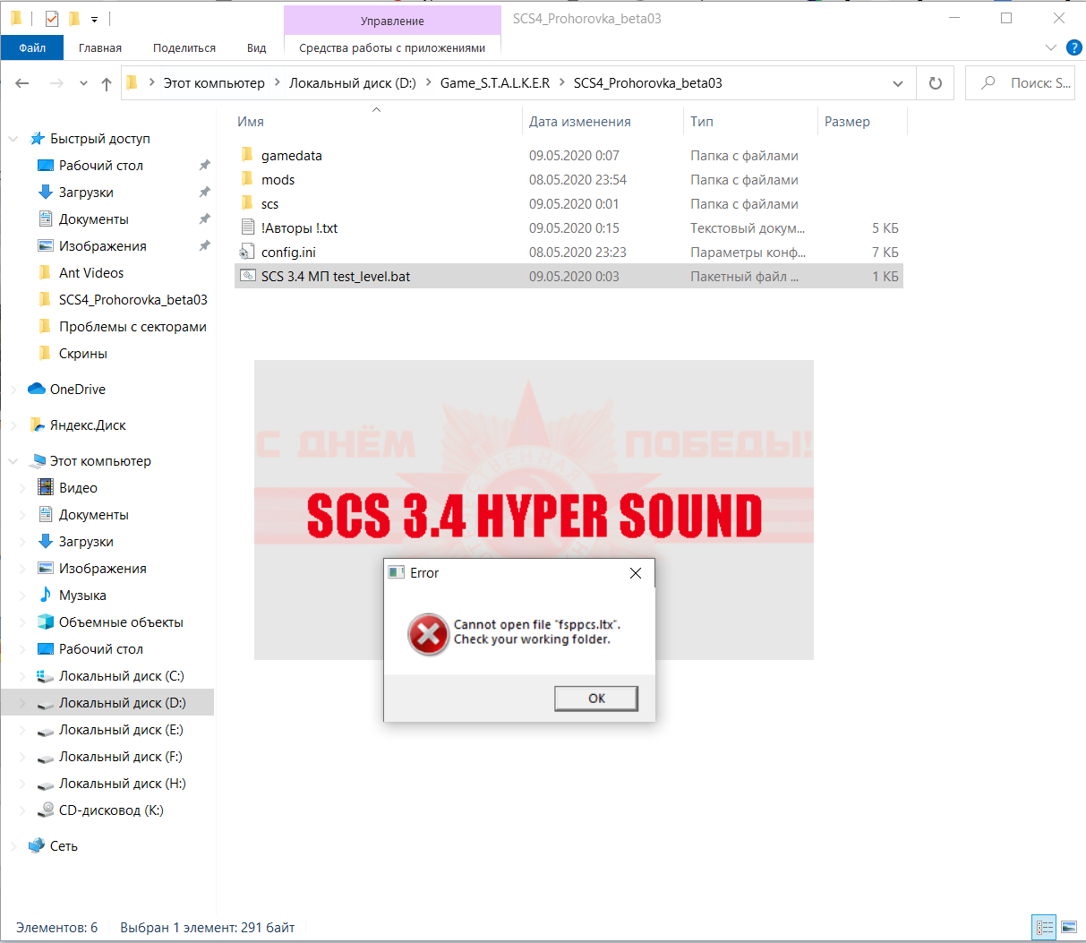This screenshot has width=1086, height=943.
Task: Close the Error dialog with X
Action: 636,573
